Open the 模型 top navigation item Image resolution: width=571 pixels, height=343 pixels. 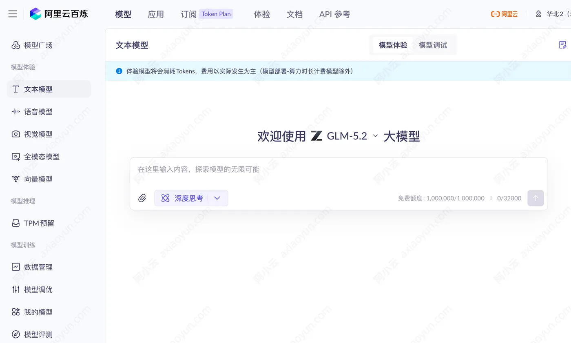click(x=123, y=14)
